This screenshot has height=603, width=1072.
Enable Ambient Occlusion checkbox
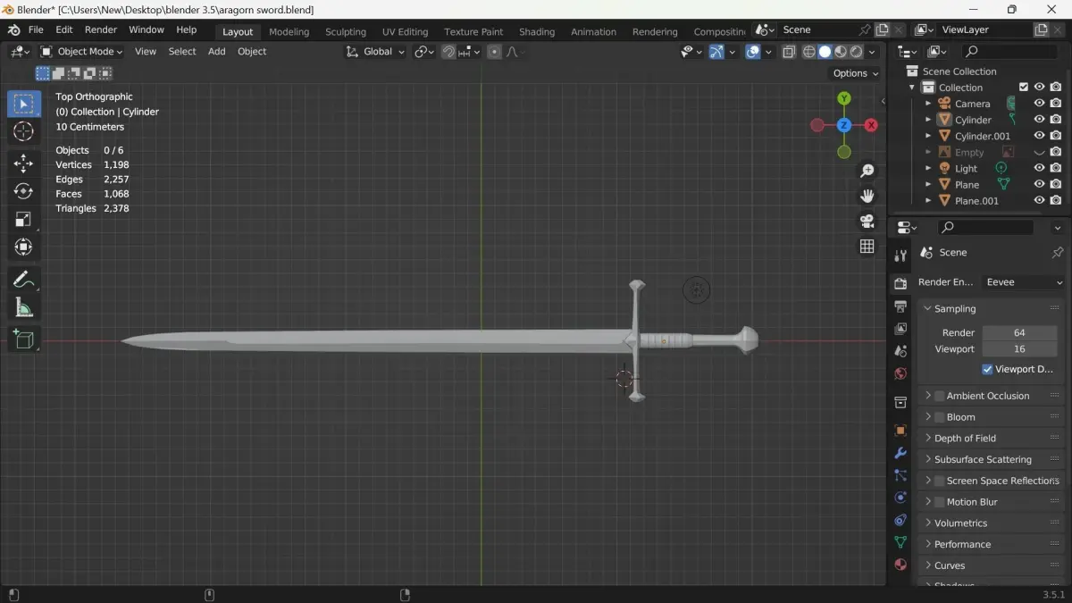(939, 396)
